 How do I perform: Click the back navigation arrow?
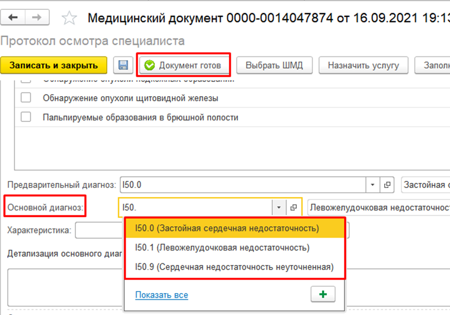point(14,17)
